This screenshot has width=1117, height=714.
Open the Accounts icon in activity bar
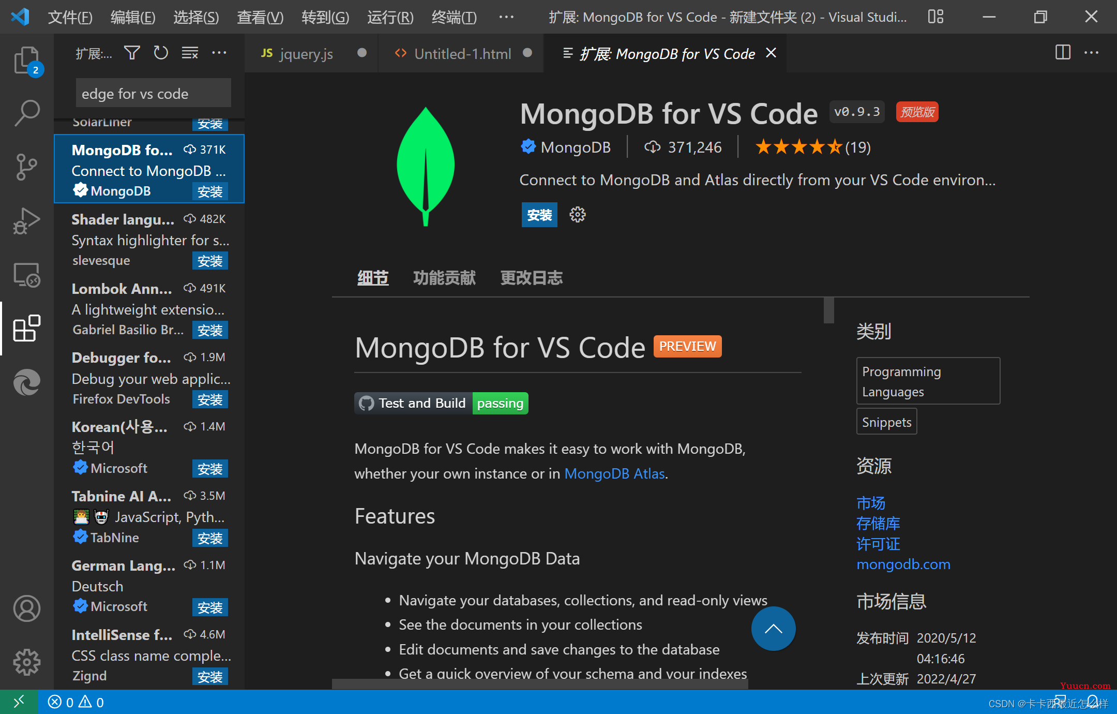(x=27, y=608)
